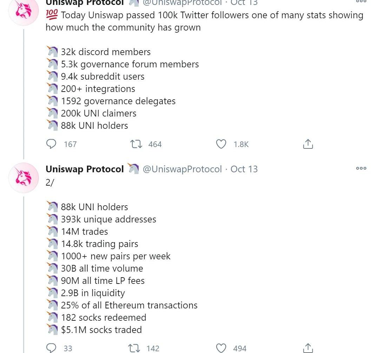Open reply on the 2/ tweet

coord(51,348)
